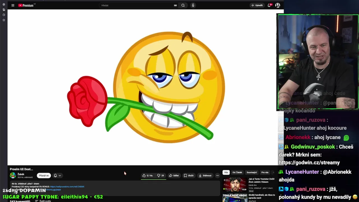The height and width of the screenshot is (202, 359).
Task: Save the video with Uložit button
Action: pyautogui.click(x=188, y=176)
